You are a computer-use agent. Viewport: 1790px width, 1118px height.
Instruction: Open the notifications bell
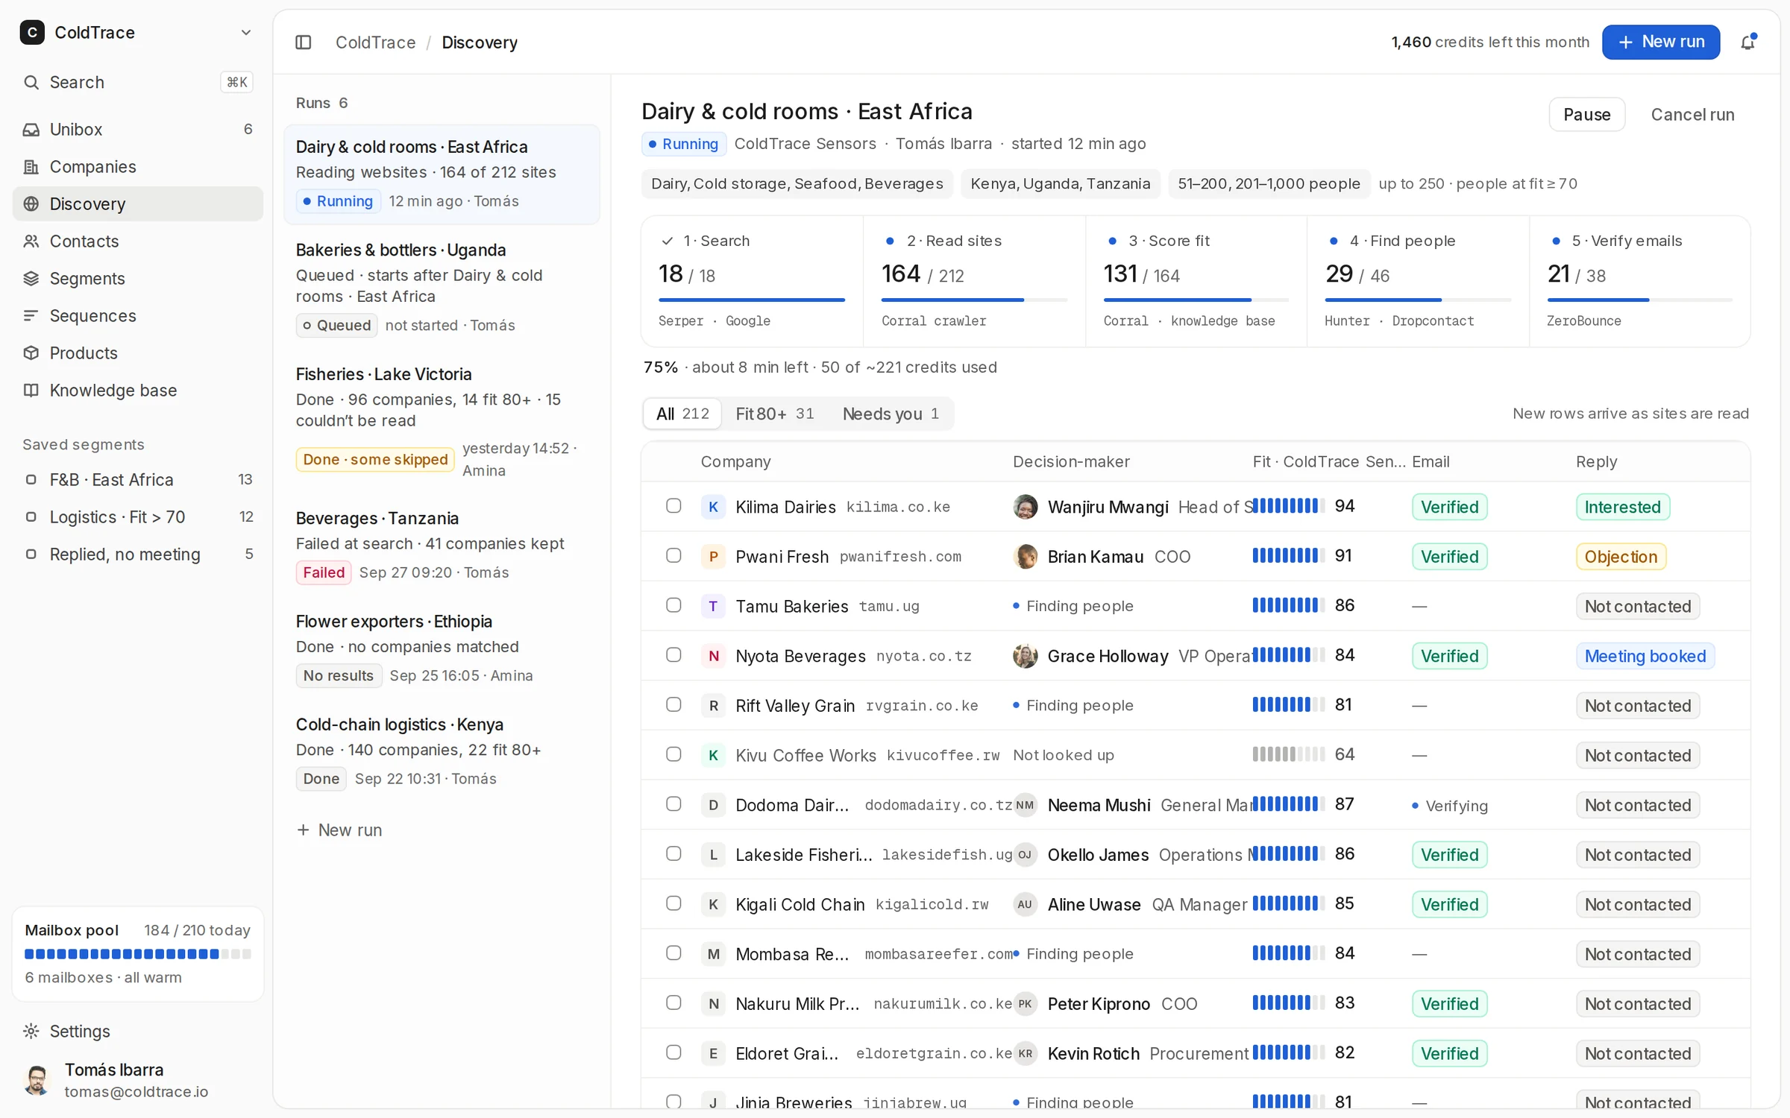[1748, 42]
